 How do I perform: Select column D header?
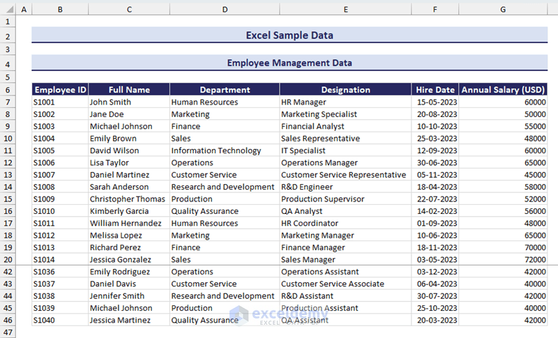[x=225, y=10]
